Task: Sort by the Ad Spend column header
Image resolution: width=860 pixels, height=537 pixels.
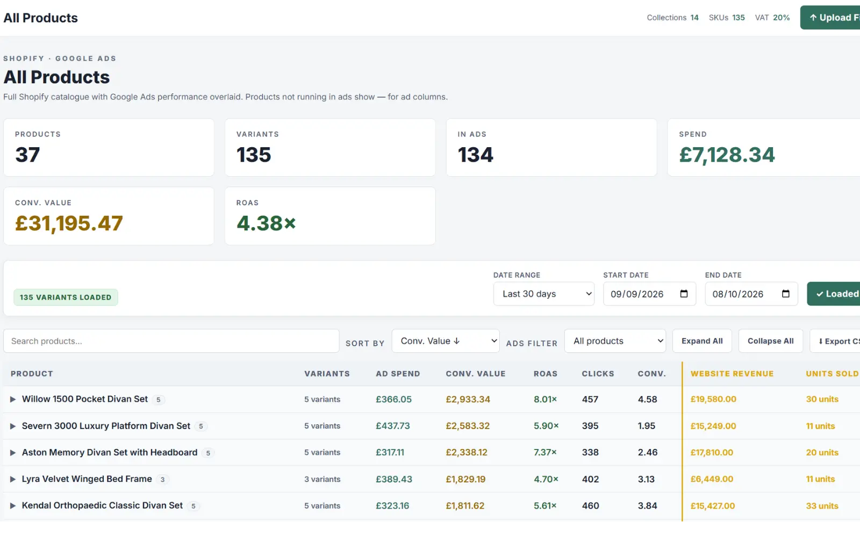Action: click(x=398, y=374)
